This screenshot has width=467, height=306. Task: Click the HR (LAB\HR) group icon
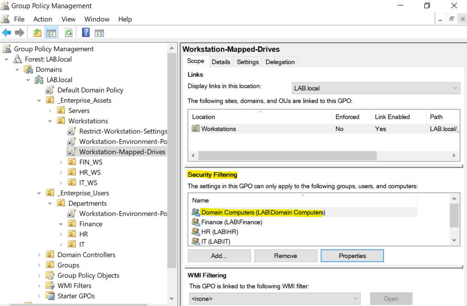pyautogui.click(x=196, y=231)
